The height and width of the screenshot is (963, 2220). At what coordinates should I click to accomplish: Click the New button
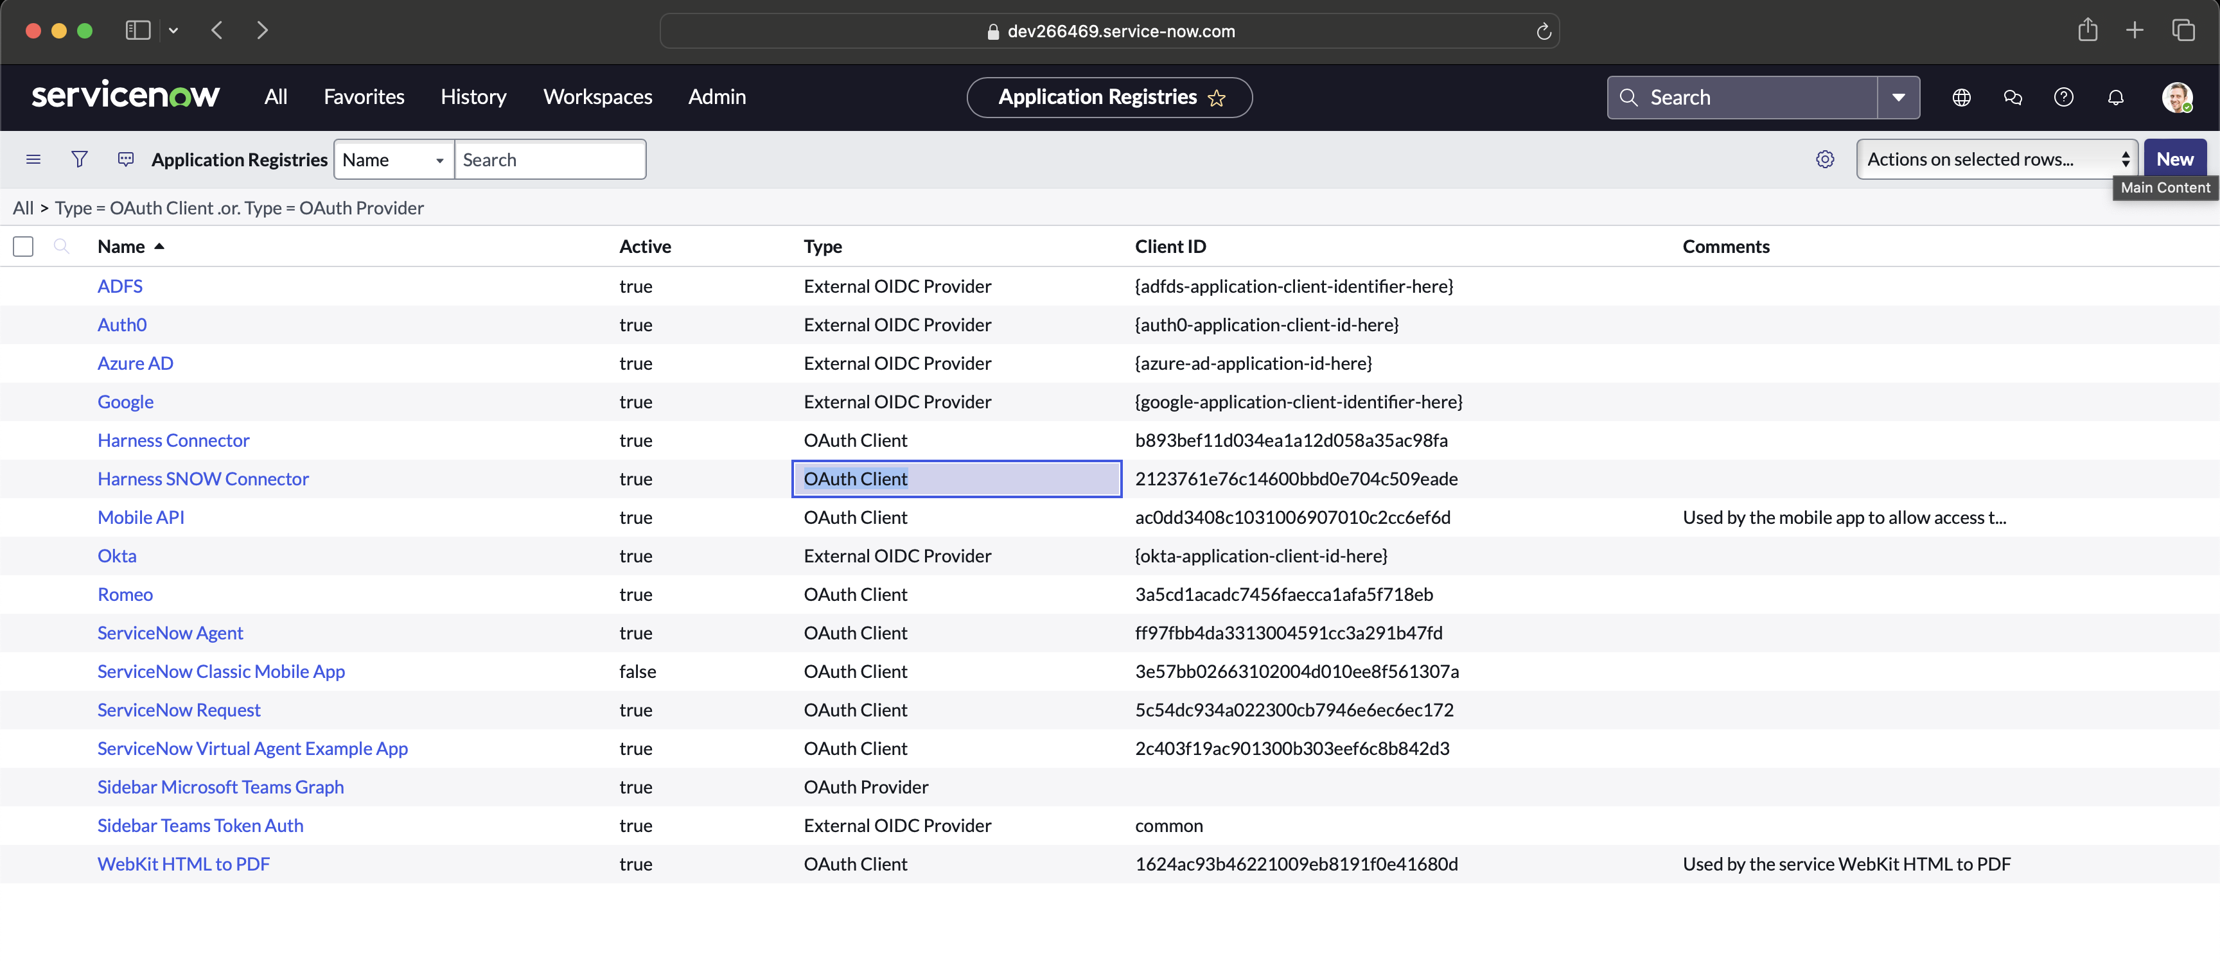click(x=2174, y=159)
